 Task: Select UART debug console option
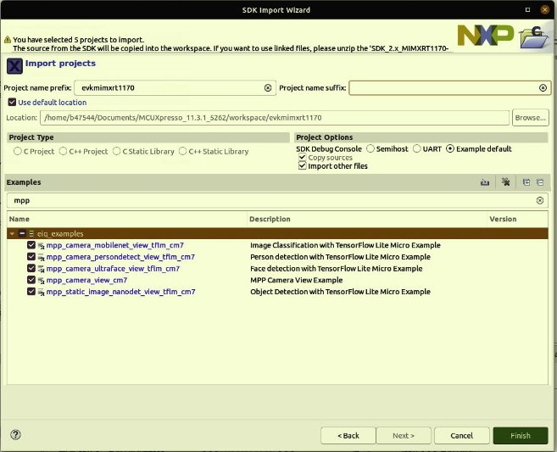point(416,148)
